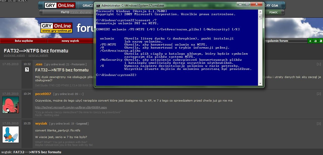Click the 'W viscie jest, serio w 7 by nie bylo?' text
This screenshot has width=323, height=155.
tap(61, 137)
